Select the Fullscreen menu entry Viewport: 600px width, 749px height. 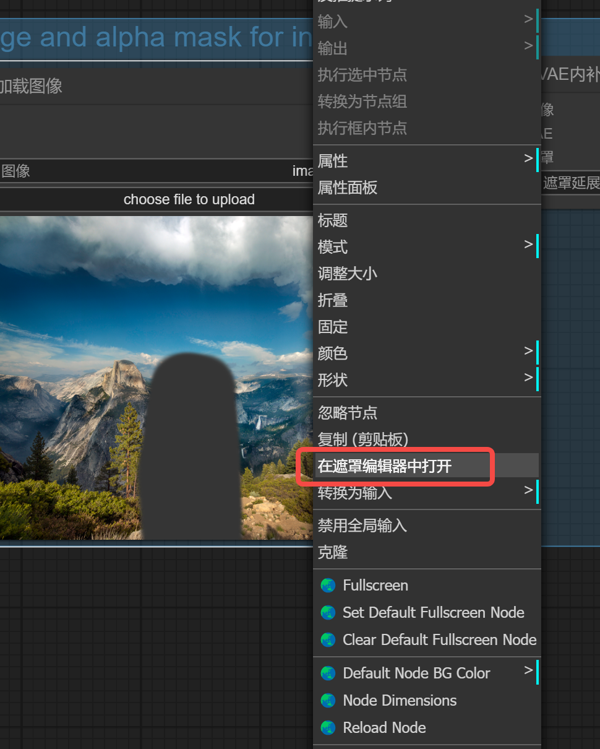(x=426, y=585)
